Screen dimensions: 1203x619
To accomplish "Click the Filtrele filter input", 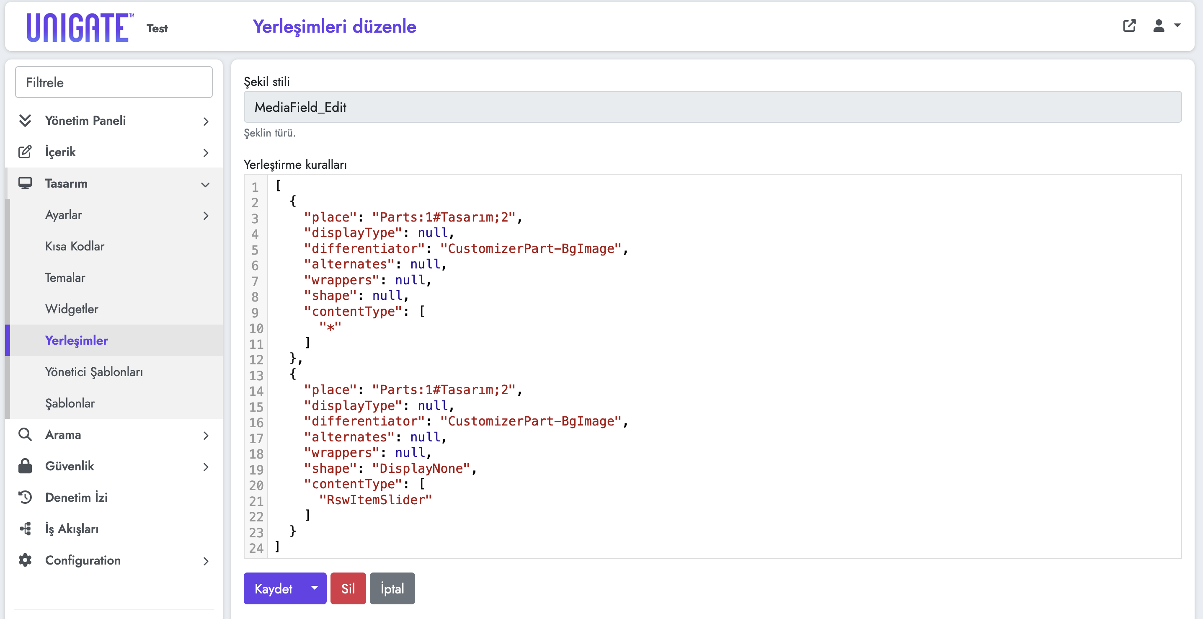I will point(114,82).
